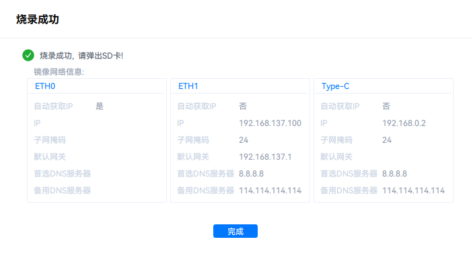Click Type-C IP value 192.168.0.2
This screenshot has width=471, height=256.
(404, 123)
